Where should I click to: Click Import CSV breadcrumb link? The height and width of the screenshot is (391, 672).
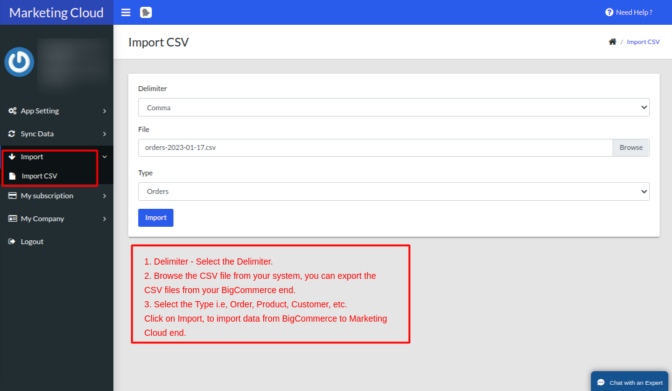pyautogui.click(x=643, y=42)
